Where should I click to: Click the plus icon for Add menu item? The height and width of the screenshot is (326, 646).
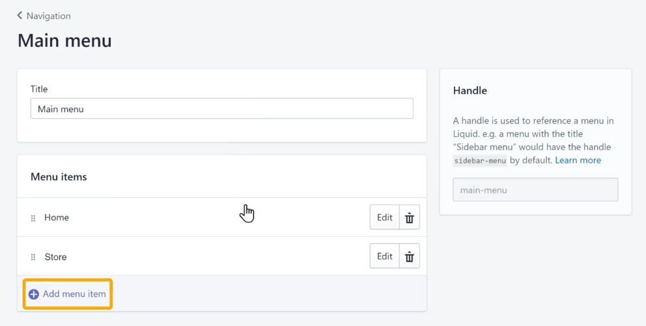click(34, 294)
